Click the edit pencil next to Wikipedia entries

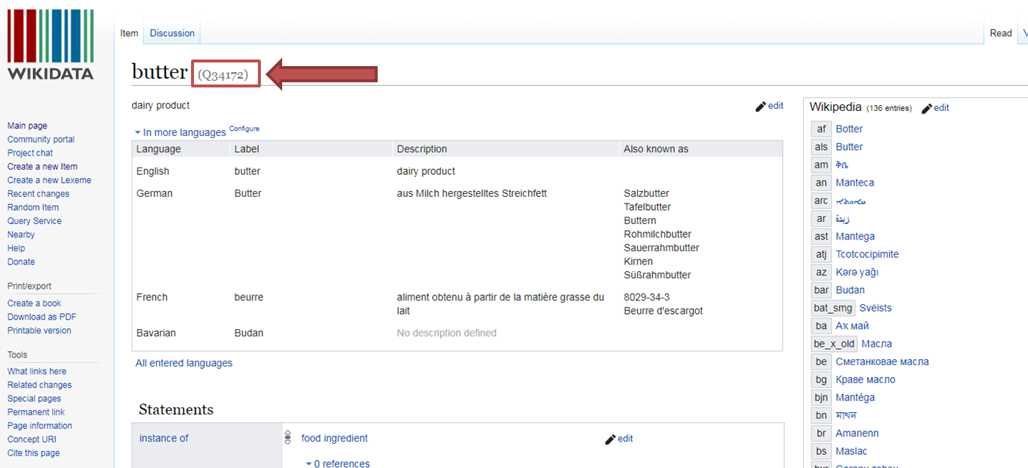[x=927, y=109]
